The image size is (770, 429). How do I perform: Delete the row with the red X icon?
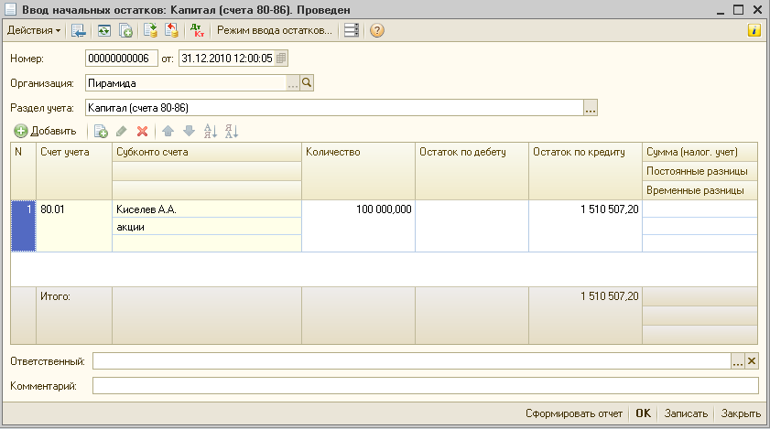[x=142, y=132]
